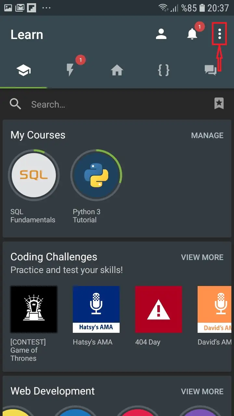Tap the search magnifier icon
Viewport: 234px width, 416px height.
pos(15,104)
